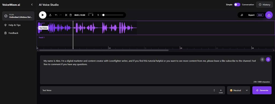The width and height of the screenshot is (275, 104).
Task: Delete selected clip with toolbar trash icon
Action: (71, 15)
